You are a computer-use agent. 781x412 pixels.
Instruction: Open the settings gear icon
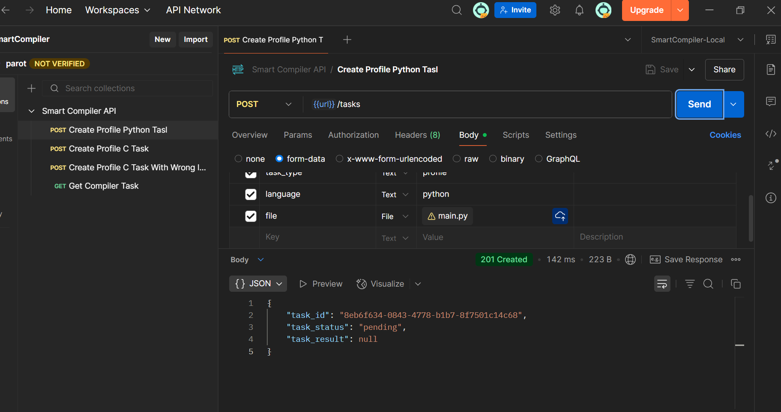point(555,10)
